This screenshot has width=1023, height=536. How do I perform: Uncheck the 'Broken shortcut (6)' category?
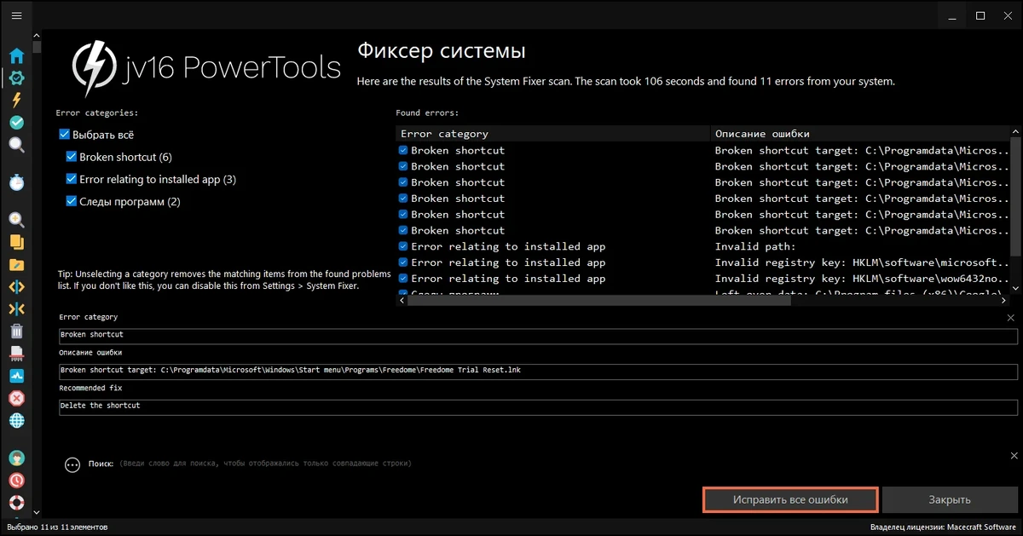coord(72,157)
